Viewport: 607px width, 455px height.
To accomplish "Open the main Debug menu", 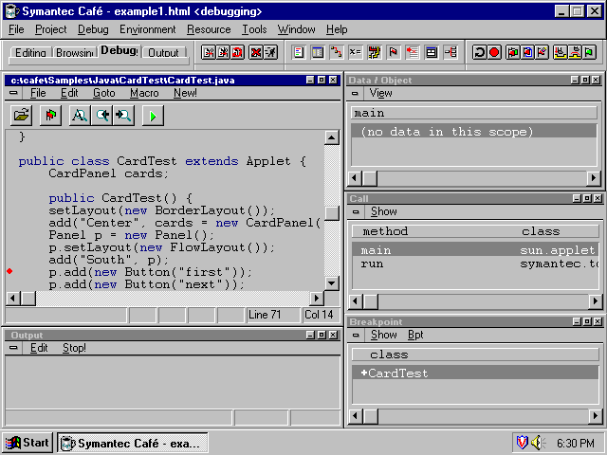I will pyautogui.click(x=93, y=29).
